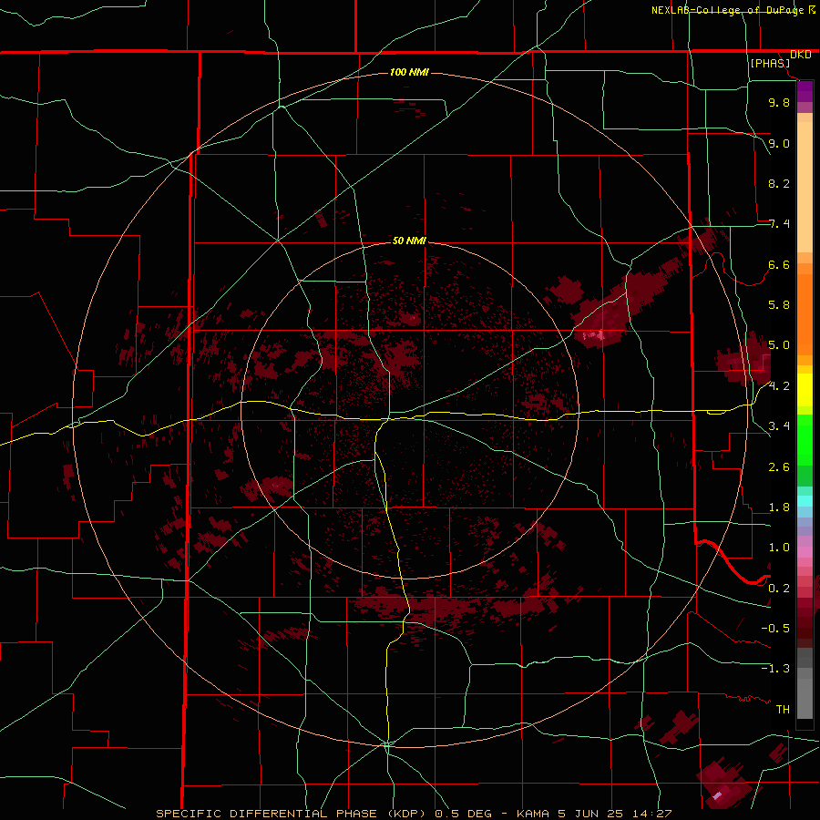The width and height of the screenshot is (820, 820).
Task: Click the 9.0 value on the scale
Action: [779, 143]
